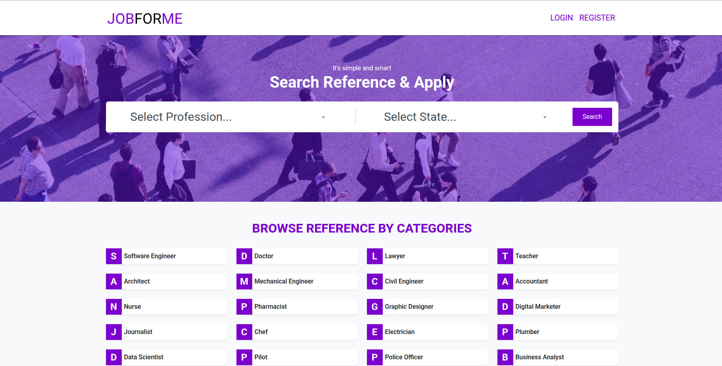This screenshot has width=722, height=366.
Task: Browse the Pilot category text
Action: point(261,357)
